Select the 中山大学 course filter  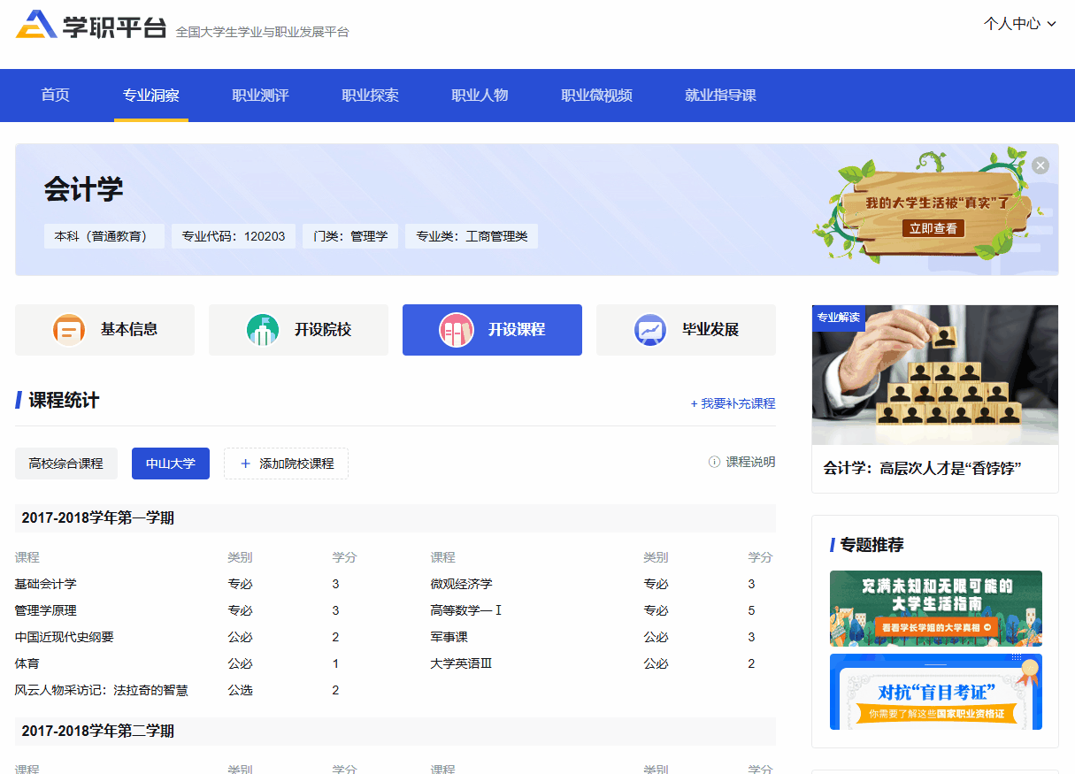(170, 463)
